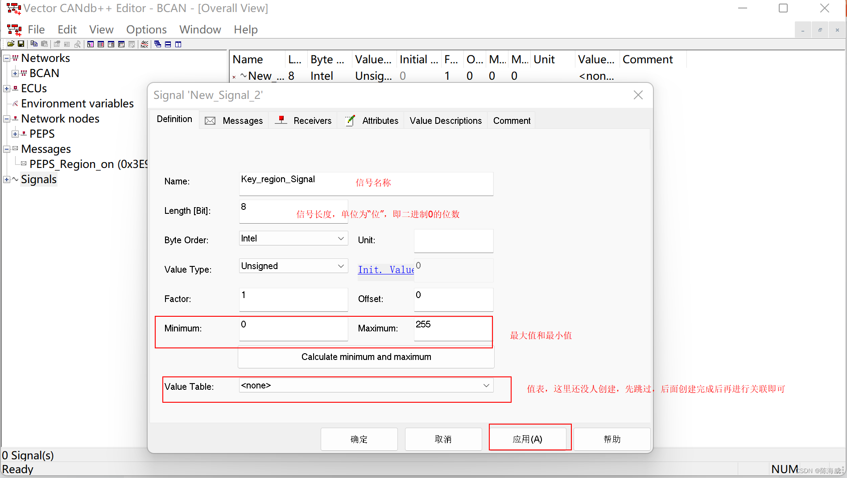Open the Value Type dropdown
This screenshot has height=478, width=847.
click(341, 266)
